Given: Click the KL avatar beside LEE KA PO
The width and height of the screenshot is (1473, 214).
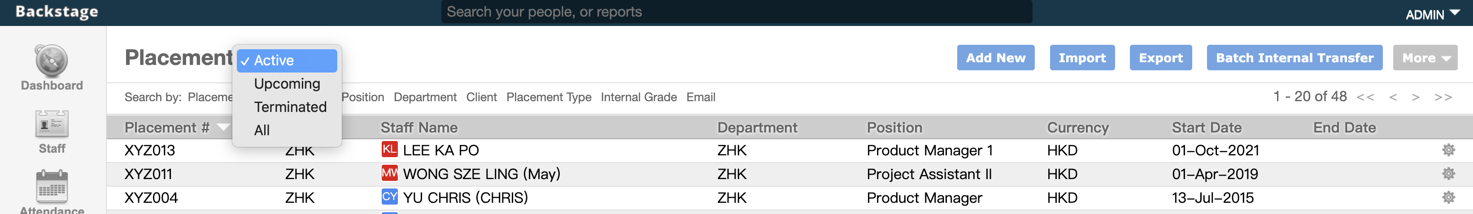Looking at the screenshot, I should tap(389, 150).
